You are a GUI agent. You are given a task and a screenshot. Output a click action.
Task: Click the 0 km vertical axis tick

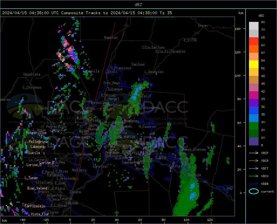tap(241, 193)
